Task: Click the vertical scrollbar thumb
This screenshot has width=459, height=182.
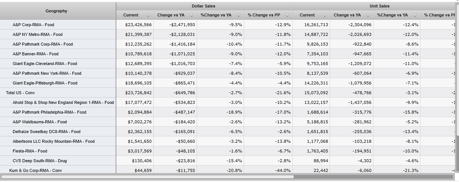Action: (457, 153)
